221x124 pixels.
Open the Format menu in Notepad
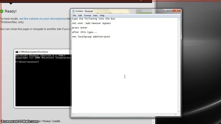[87, 15]
